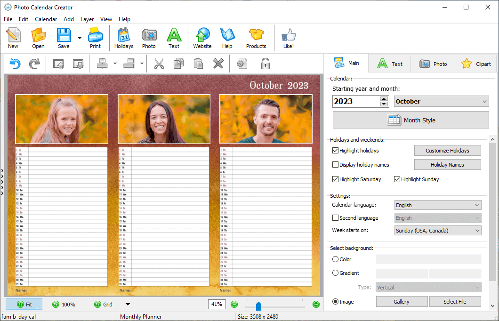Image resolution: width=499 pixels, height=321 pixels.
Task: Click the zoom slider handle
Action: click(x=258, y=306)
